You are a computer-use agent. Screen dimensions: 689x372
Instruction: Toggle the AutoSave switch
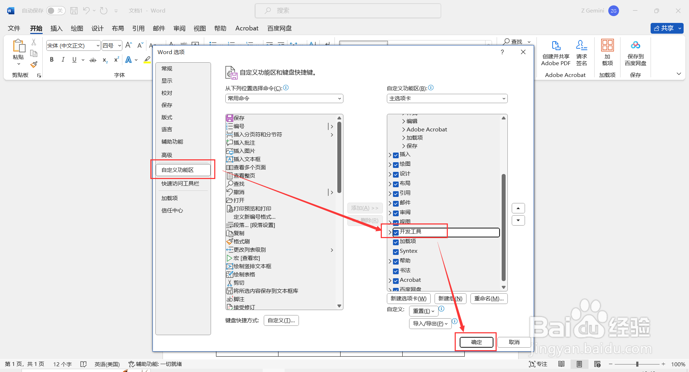click(56, 11)
